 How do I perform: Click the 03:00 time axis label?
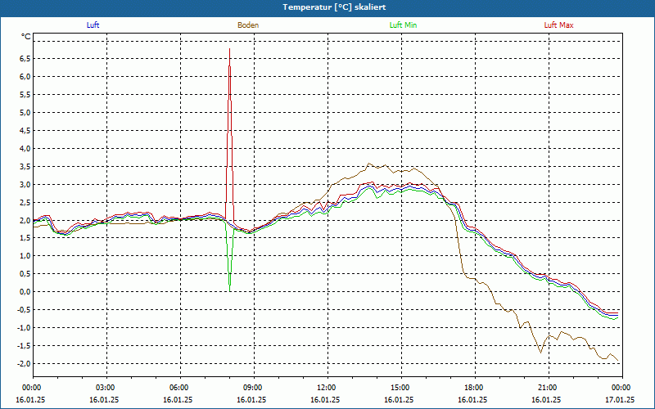(106, 388)
